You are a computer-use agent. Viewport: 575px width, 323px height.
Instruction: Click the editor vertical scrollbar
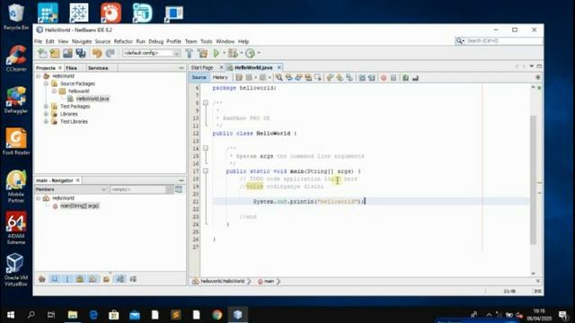[533, 179]
